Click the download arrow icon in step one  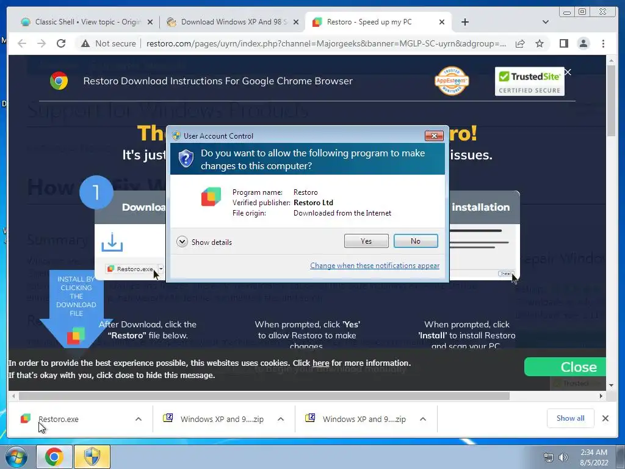pyautogui.click(x=112, y=242)
